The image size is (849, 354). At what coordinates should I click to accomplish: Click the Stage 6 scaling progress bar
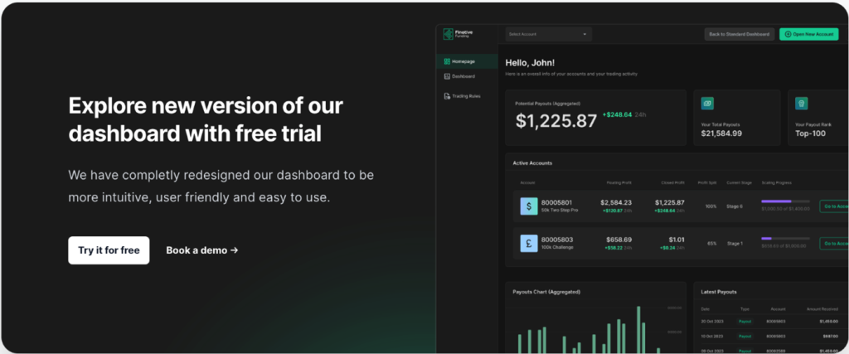pos(786,201)
